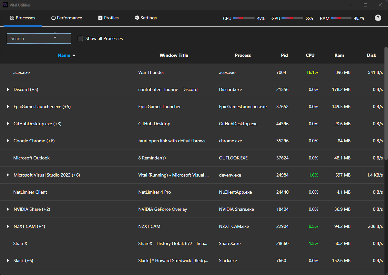The height and width of the screenshot is (275, 388).
Task: Click the NLClientApp.exe process cell
Action: [x=235, y=192]
